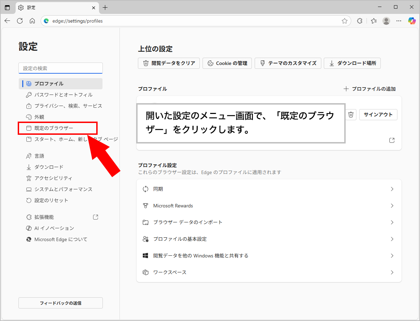The height and width of the screenshot is (321, 420).
Task: Select 既定のブラウザー in the sidebar
Action: (54, 128)
